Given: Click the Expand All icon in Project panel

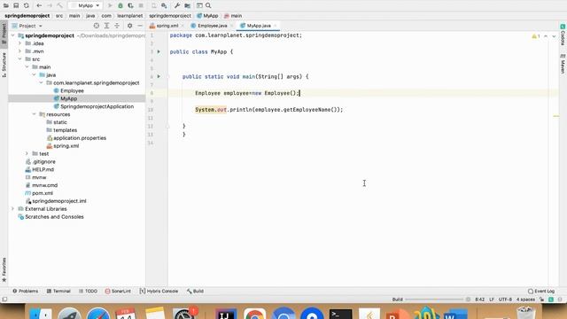Looking at the screenshot, I should pos(106,26).
